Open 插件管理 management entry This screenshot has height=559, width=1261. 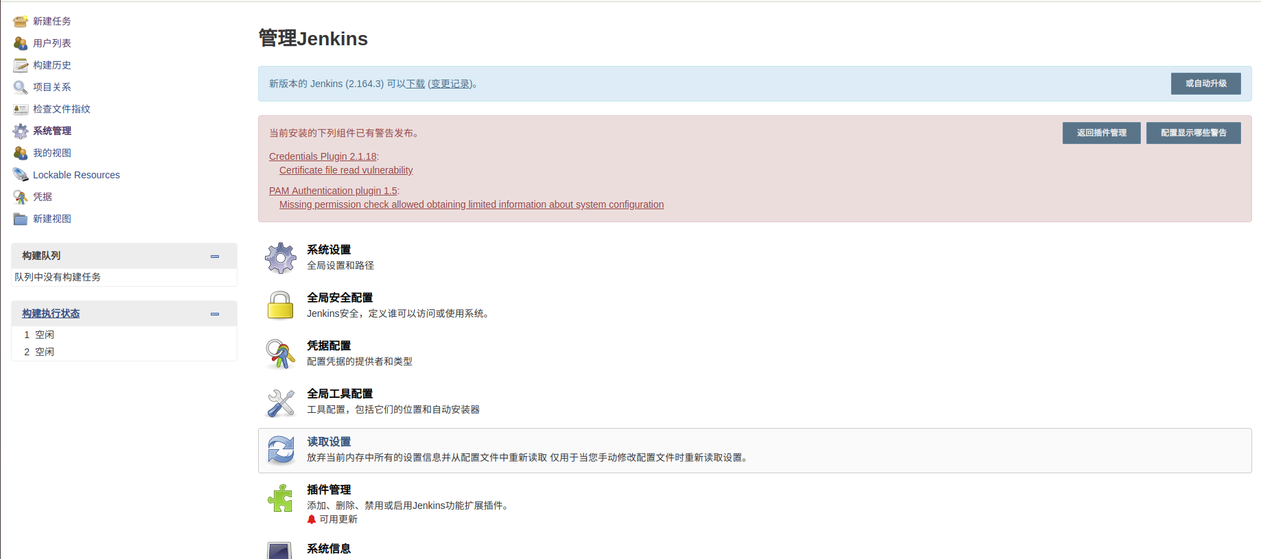tap(329, 490)
